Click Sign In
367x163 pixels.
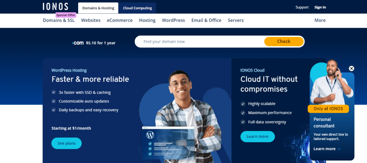click(320, 7)
